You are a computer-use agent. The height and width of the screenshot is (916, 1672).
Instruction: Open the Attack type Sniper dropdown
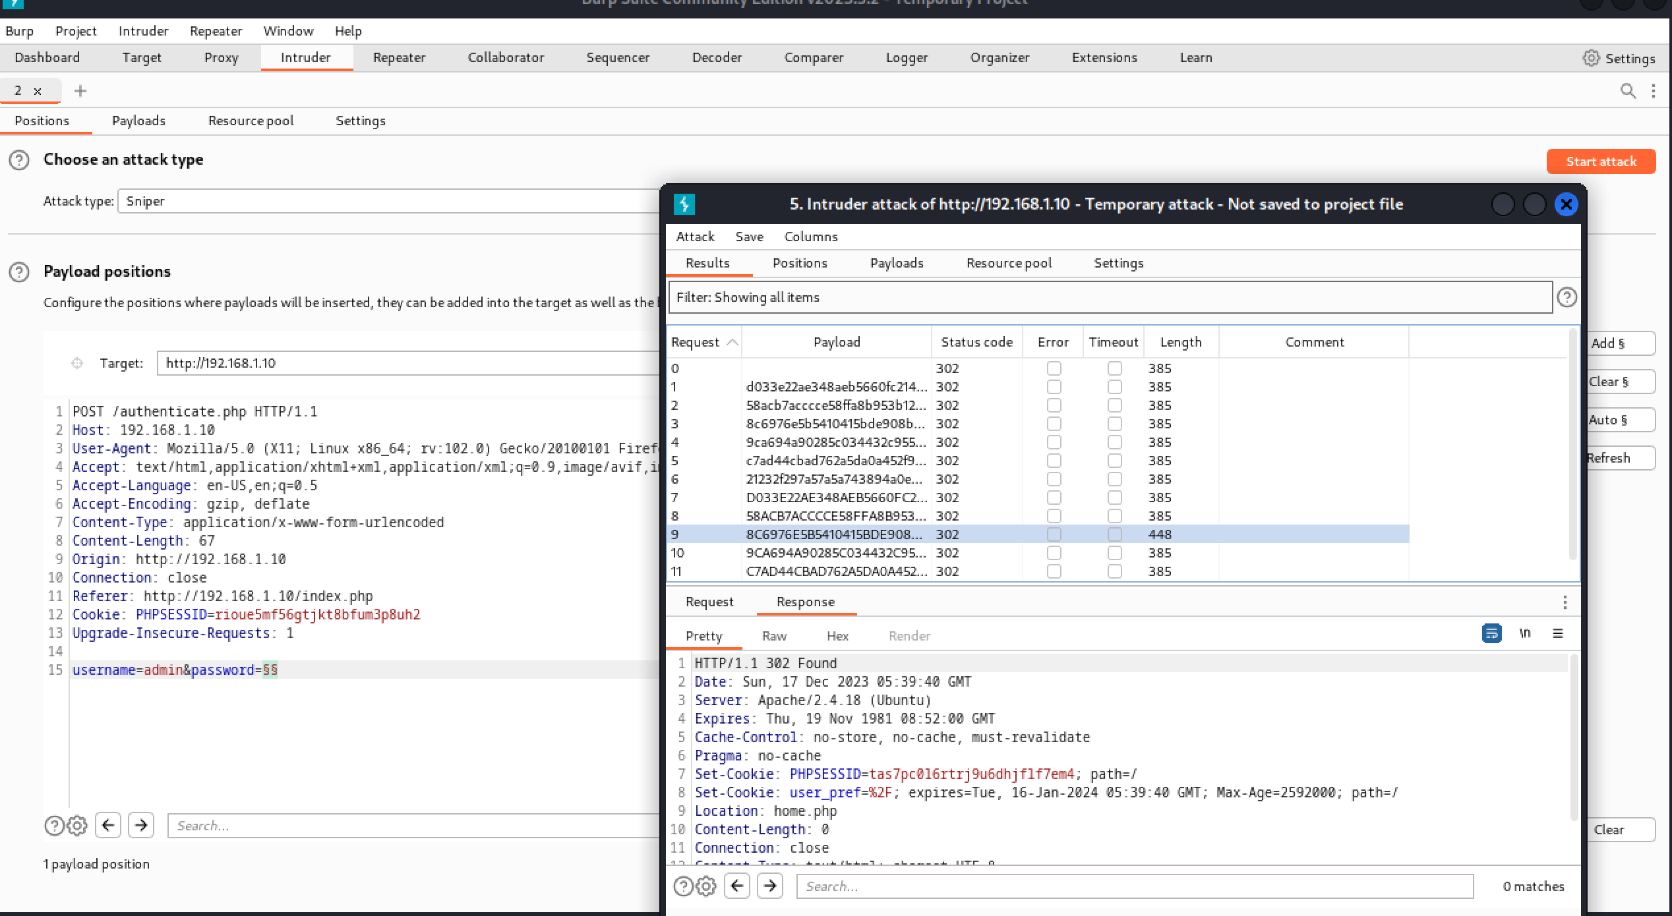pyautogui.click(x=389, y=201)
